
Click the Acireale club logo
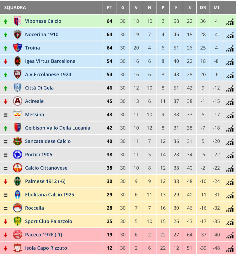click(17, 101)
